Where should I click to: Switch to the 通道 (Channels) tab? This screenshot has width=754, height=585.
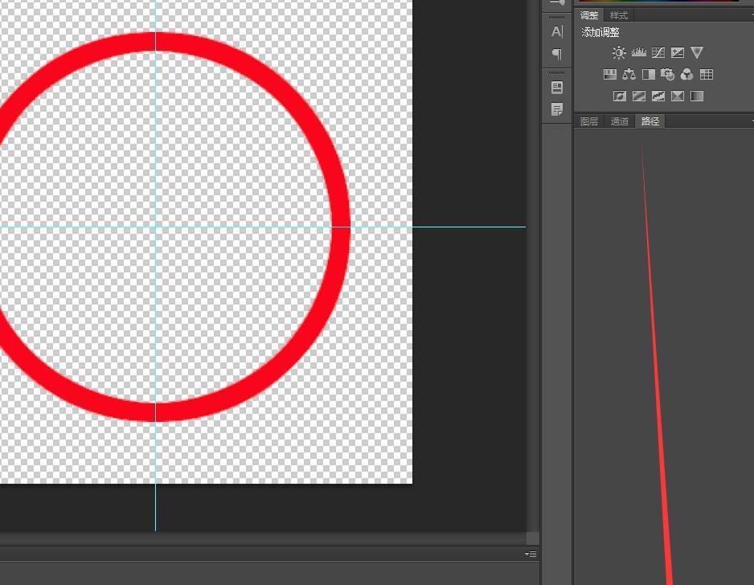pyautogui.click(x=619, y=121)
